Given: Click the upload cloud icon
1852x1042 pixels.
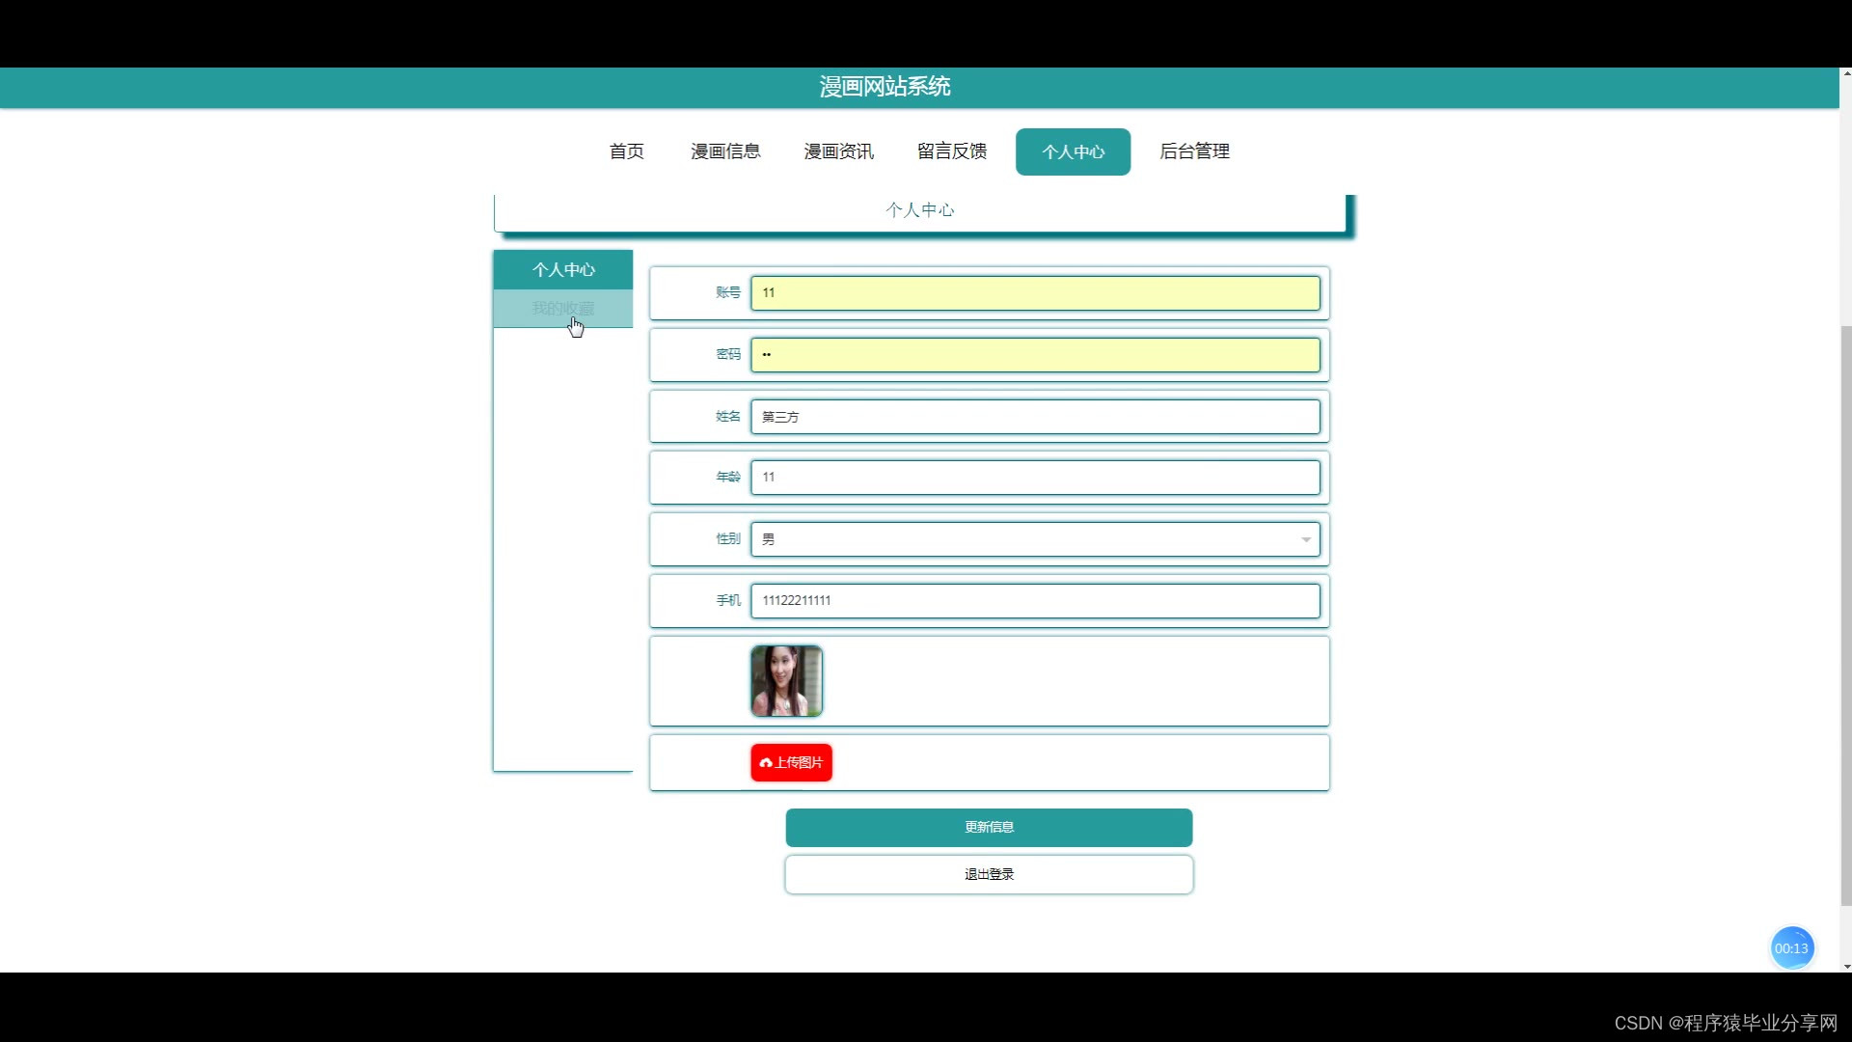Looking at the screenshot, I should coord(766,763).
